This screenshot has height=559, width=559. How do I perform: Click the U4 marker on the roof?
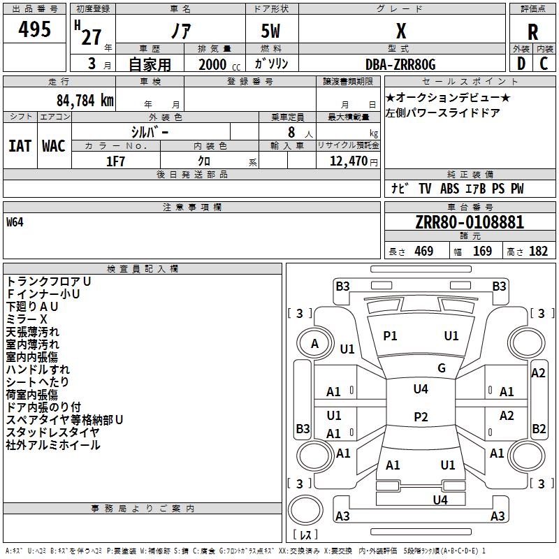[421, 389]
